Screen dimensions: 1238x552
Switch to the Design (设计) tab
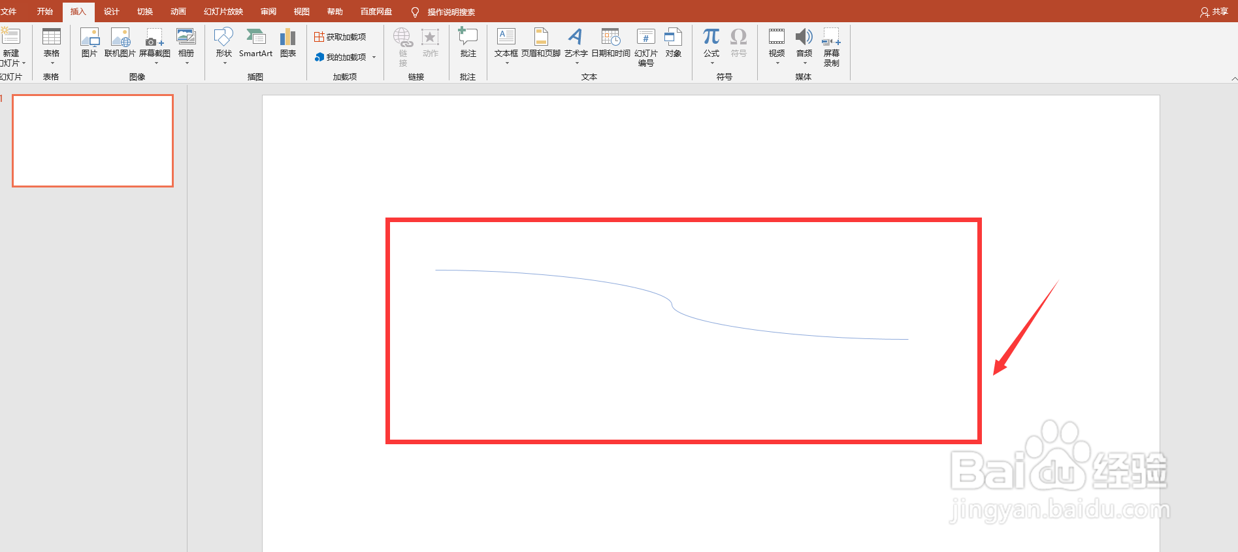[112, 12]
